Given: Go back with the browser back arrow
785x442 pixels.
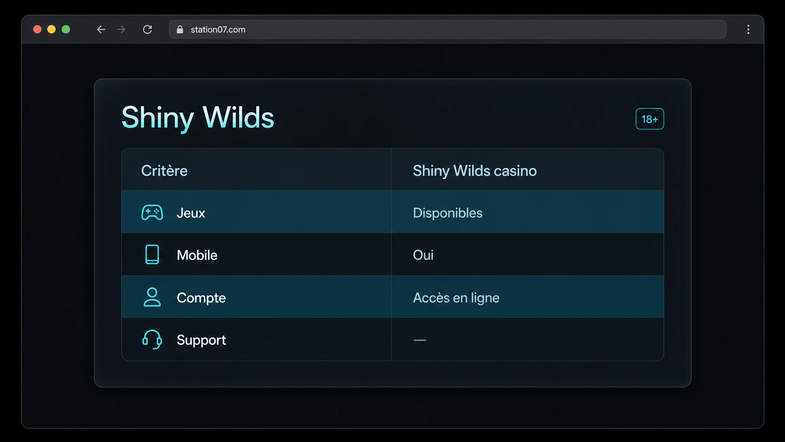Looking at the screenshot, I should (x=101, y=30).
